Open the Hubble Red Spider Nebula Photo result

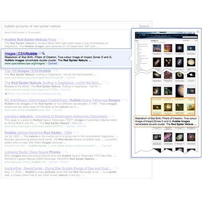point(31,40)
